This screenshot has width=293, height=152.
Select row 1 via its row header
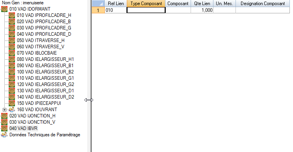tap(98, 10)
